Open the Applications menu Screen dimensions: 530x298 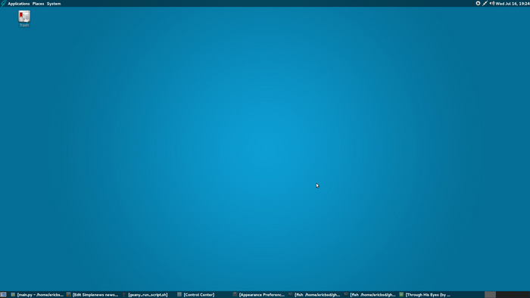tap(19, 4)
